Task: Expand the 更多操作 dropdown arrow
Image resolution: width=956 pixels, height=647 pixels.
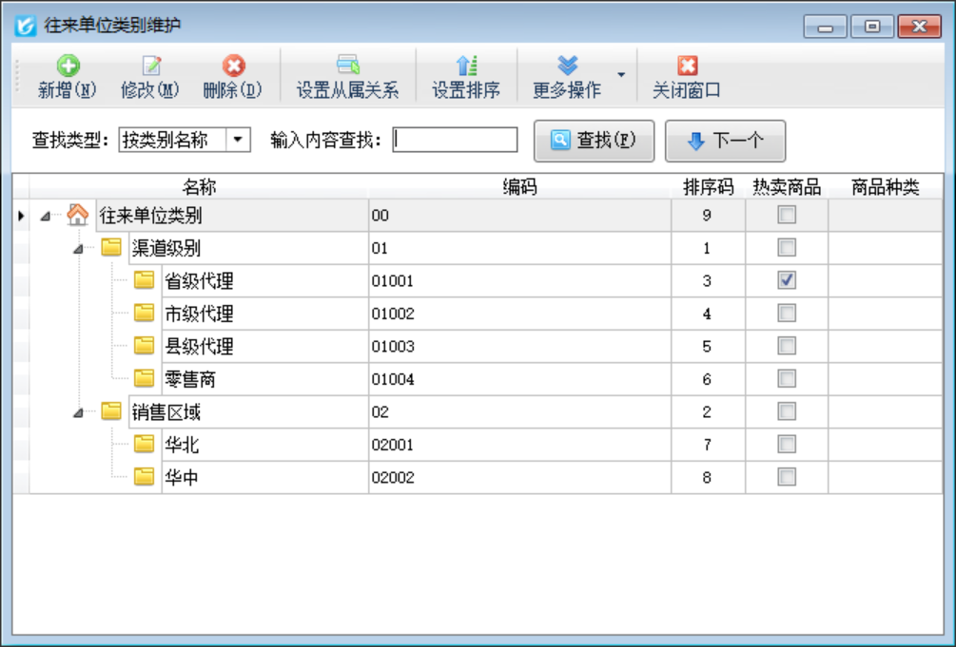Action: pos(621,75)
